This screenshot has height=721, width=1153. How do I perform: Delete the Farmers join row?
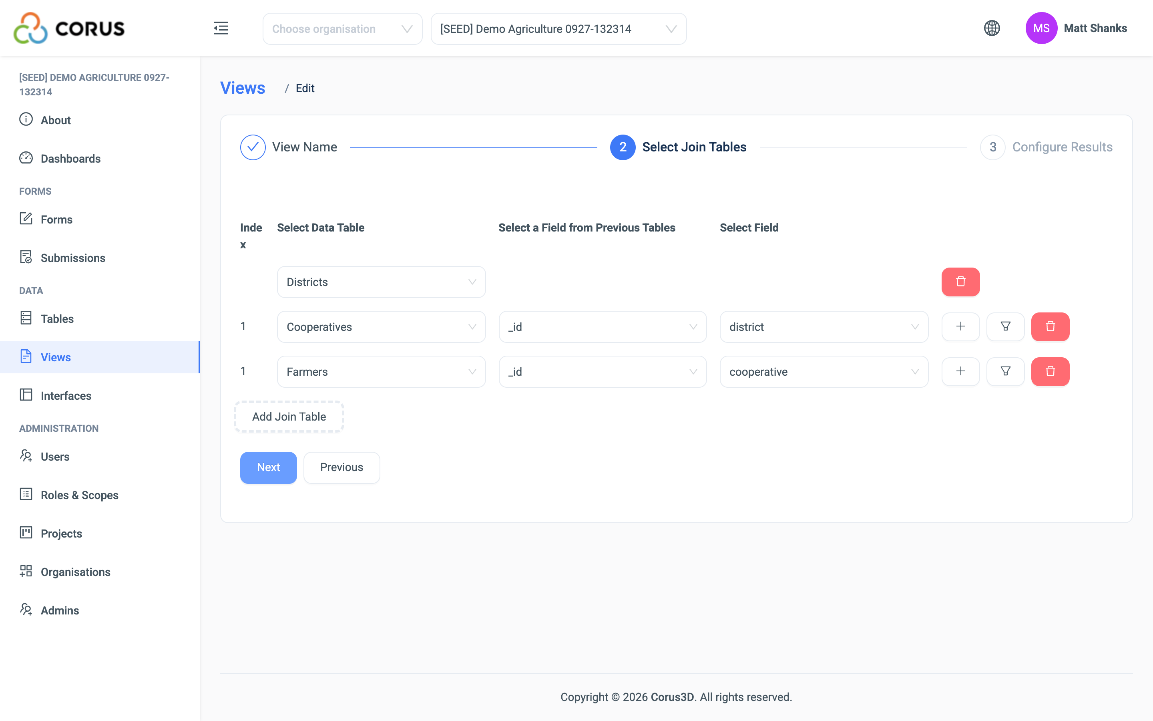(x=1050, y=371)
